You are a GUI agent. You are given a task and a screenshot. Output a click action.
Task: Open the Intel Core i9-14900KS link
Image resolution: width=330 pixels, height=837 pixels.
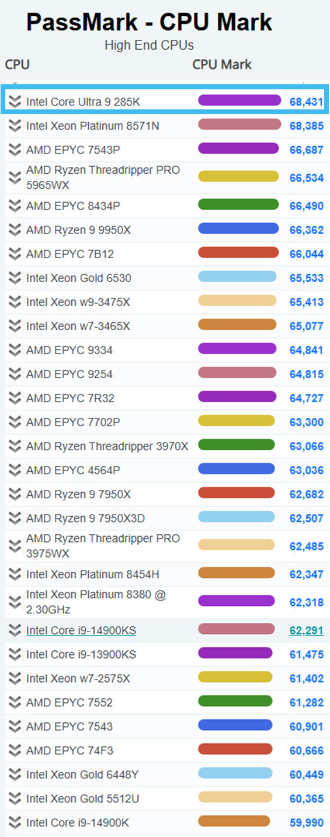[81, 630]
